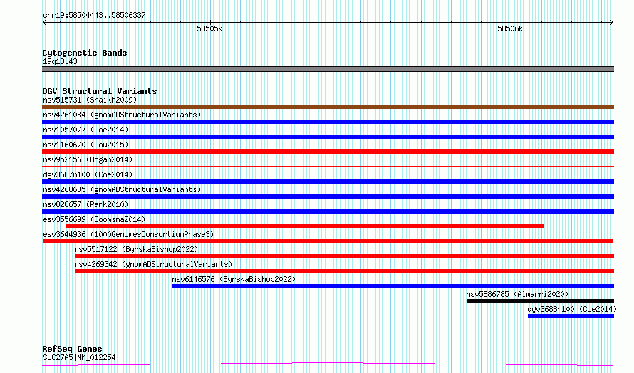This screenshot has width=634, height=373.
Task: Select blue bar under nsv4261084 label
Action: [x=328, y=122]
